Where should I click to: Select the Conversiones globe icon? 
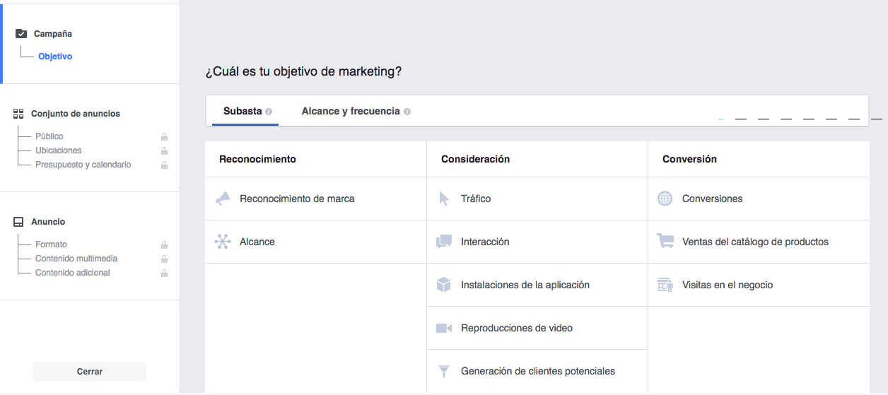pyautogui.click(x=665, y=199)
